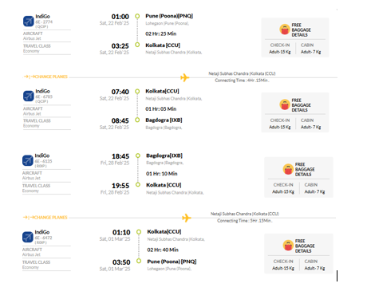The height and width of the screenshot is (303, 371).
Task: Open Free Baggage Details of first flight
Action: point(301,30)
